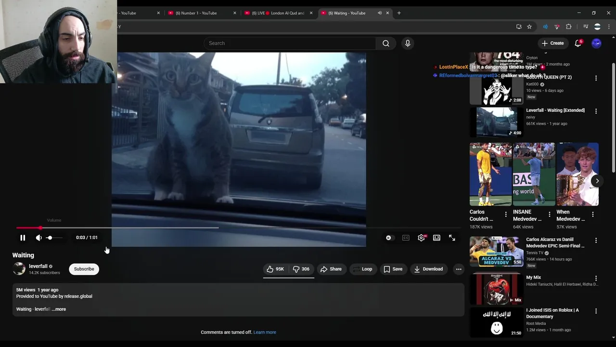Expand description with ...more

59,309
